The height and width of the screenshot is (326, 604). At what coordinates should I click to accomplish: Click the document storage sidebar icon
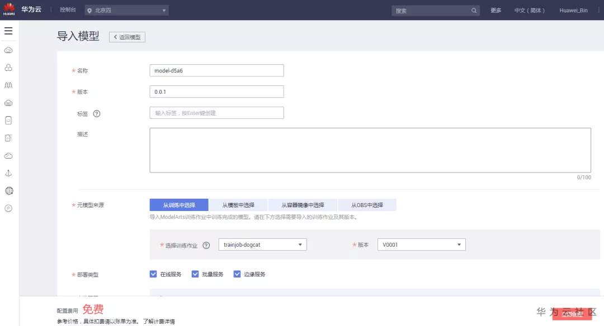pos(8,121)
